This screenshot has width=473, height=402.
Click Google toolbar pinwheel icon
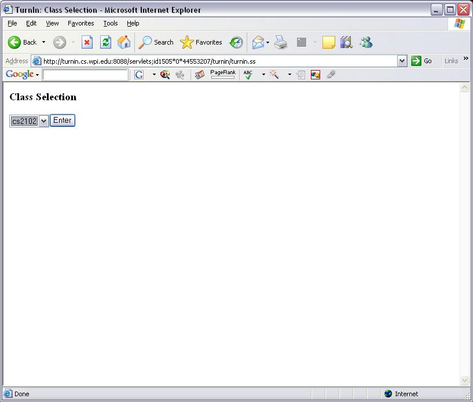(180, 75)
